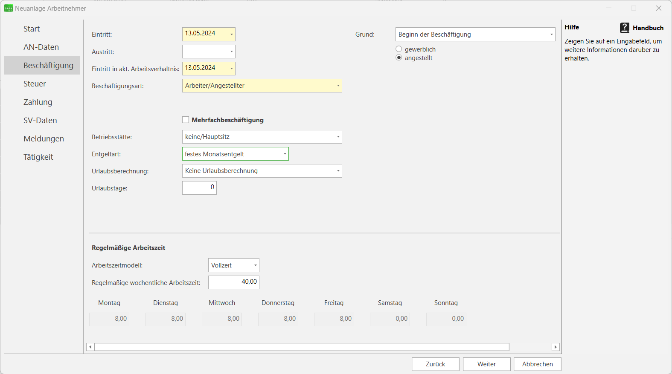Click the horizontal scrollbar track
672x374 pixels.
click(x=530, y=347)
